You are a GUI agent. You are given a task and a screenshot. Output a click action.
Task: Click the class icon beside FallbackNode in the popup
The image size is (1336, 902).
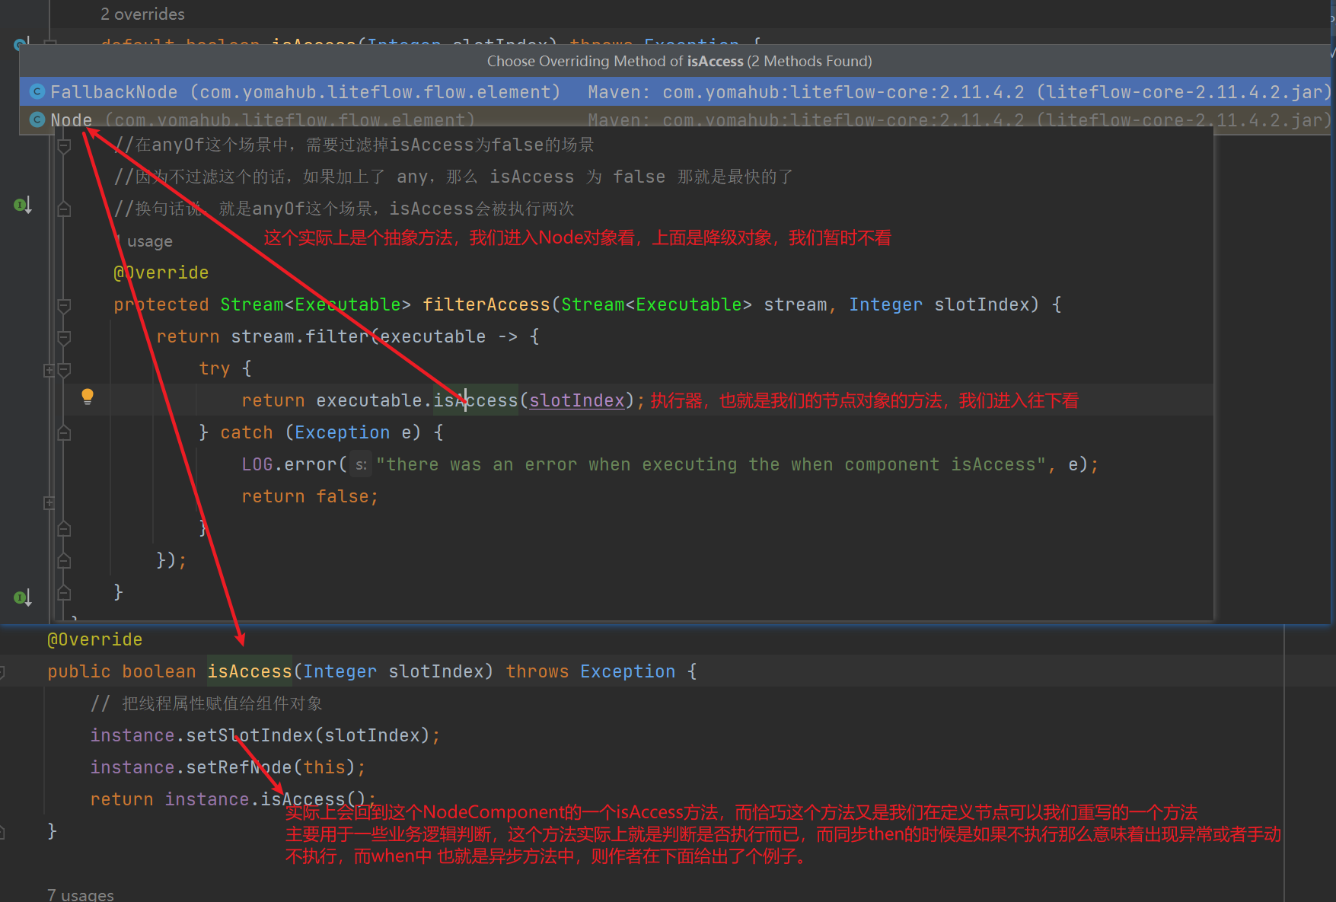[x=37, y=91]
